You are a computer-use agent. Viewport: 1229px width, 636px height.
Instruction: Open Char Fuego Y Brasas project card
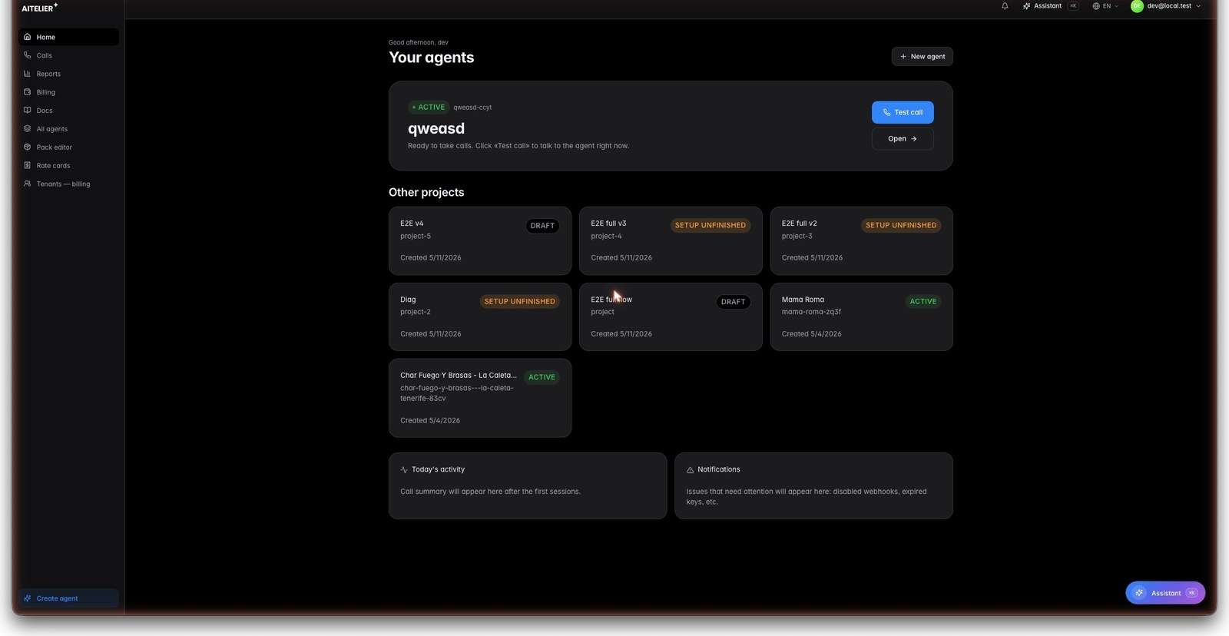[x=480, y=398]
